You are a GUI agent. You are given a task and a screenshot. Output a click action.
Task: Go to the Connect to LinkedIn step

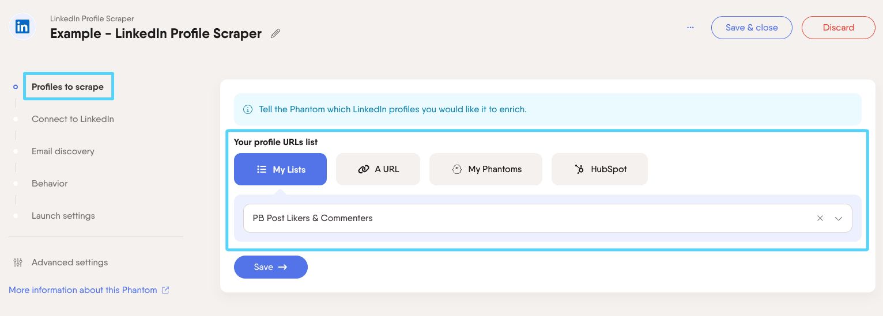(x=73, y=119)
